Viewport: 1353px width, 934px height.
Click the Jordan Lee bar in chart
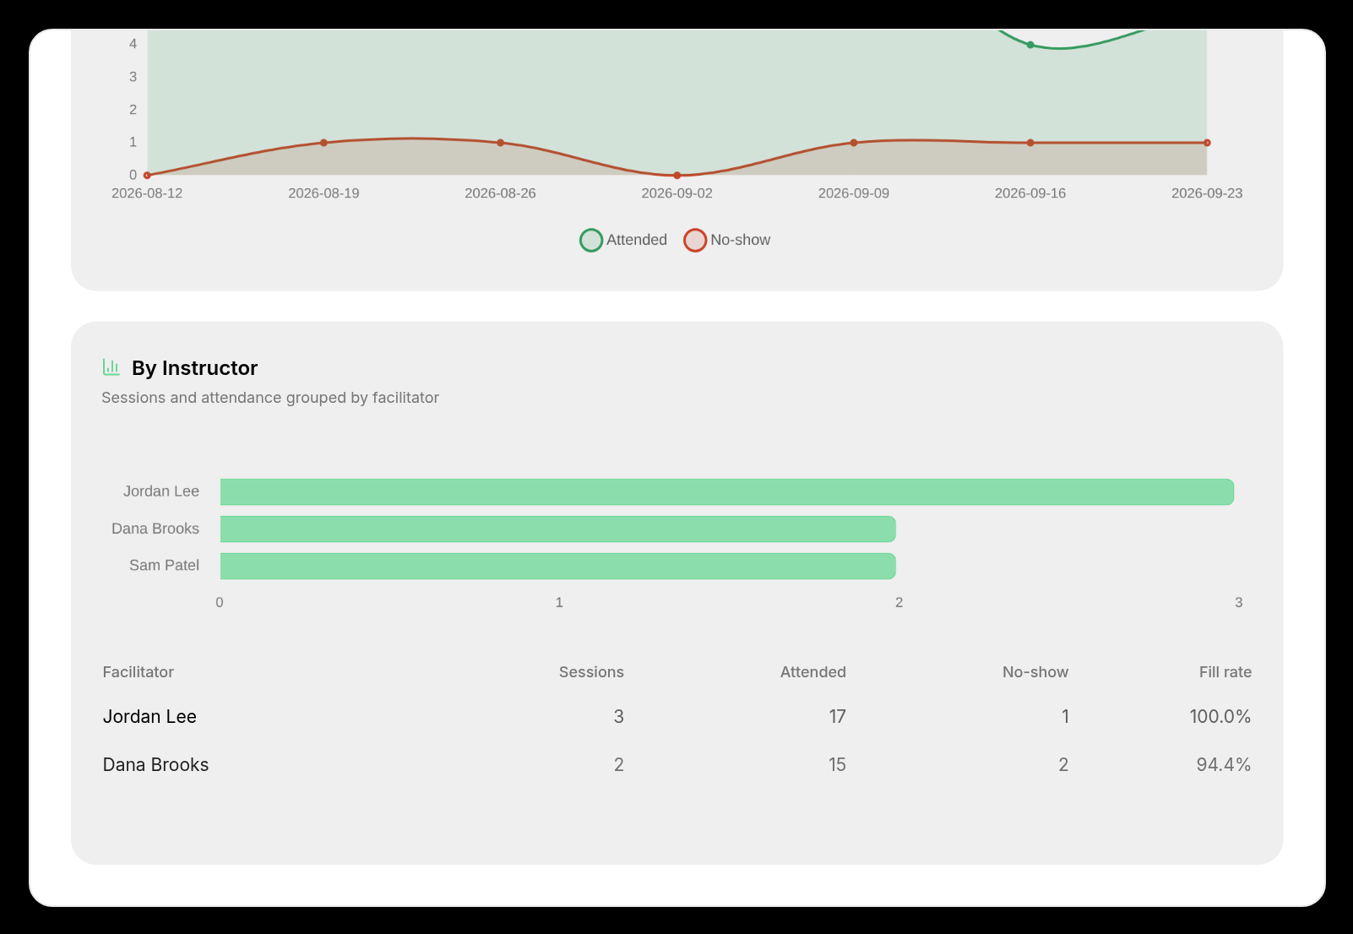[727, 492]
